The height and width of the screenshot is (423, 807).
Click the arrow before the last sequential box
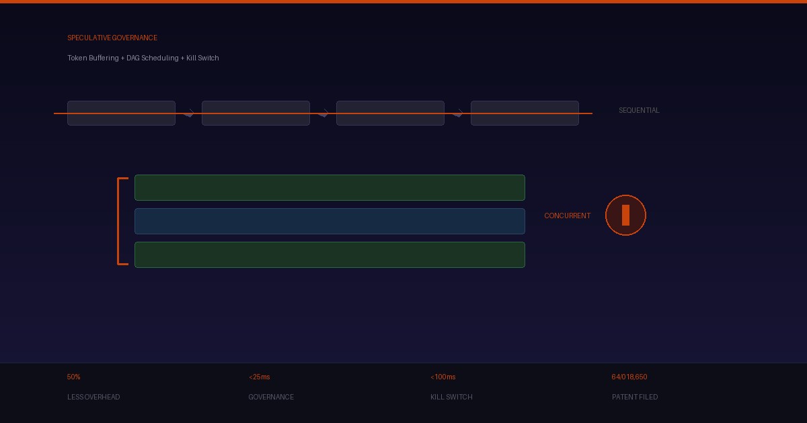pyautogui.click(x=458, y=113)
